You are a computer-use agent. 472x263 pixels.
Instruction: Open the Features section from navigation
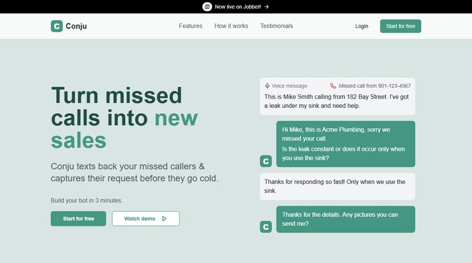click(x=191, y=26)
